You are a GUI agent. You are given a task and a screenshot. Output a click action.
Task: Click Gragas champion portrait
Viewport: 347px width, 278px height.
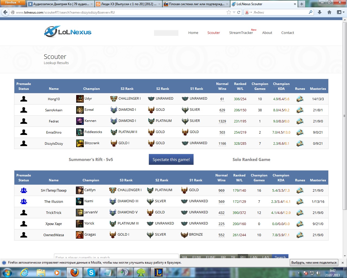point(80,235)
